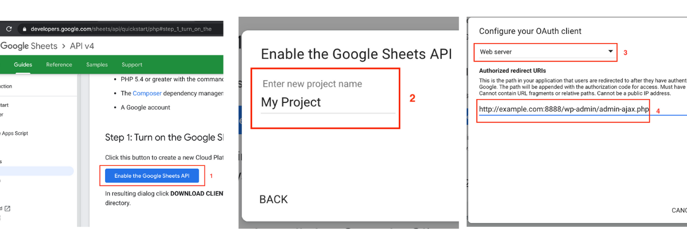The image size is (687, 244).
Task: Open the Web server application type selector
Action: click(546, 52)
